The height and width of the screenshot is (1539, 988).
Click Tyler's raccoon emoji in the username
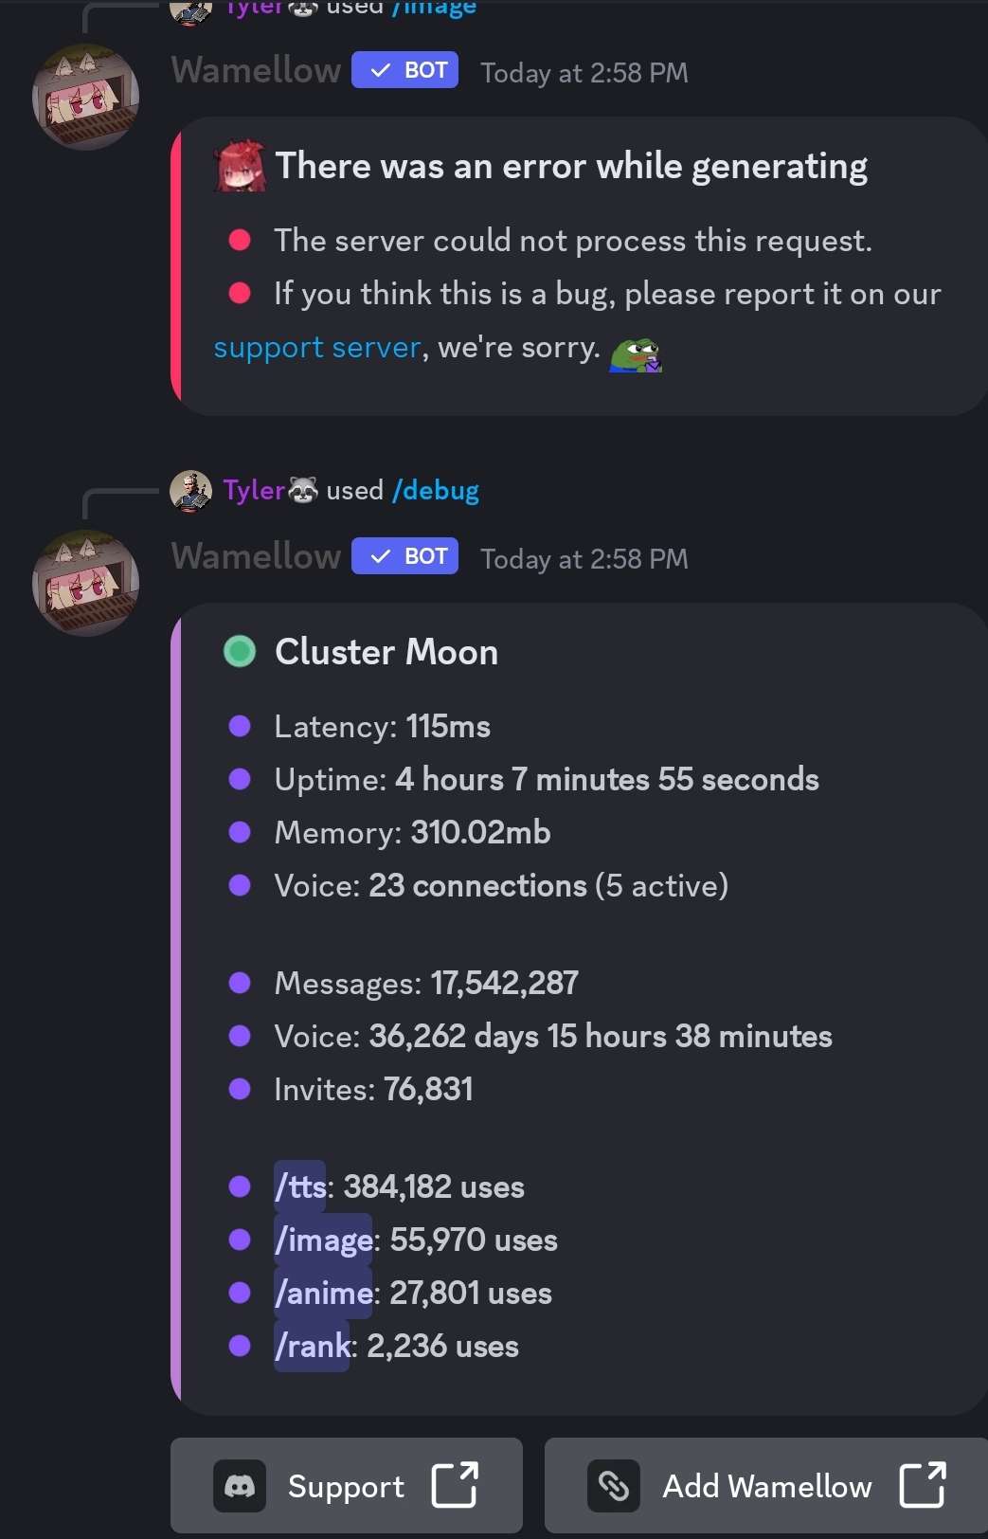pyautogui.click(x=305, y=490)
